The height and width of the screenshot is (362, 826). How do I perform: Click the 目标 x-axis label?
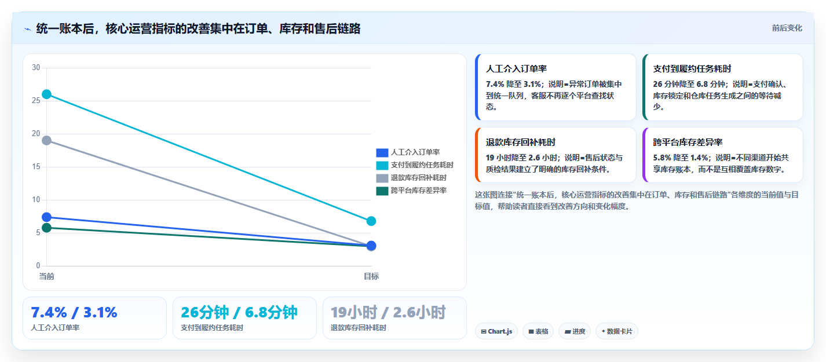(371, 276)
